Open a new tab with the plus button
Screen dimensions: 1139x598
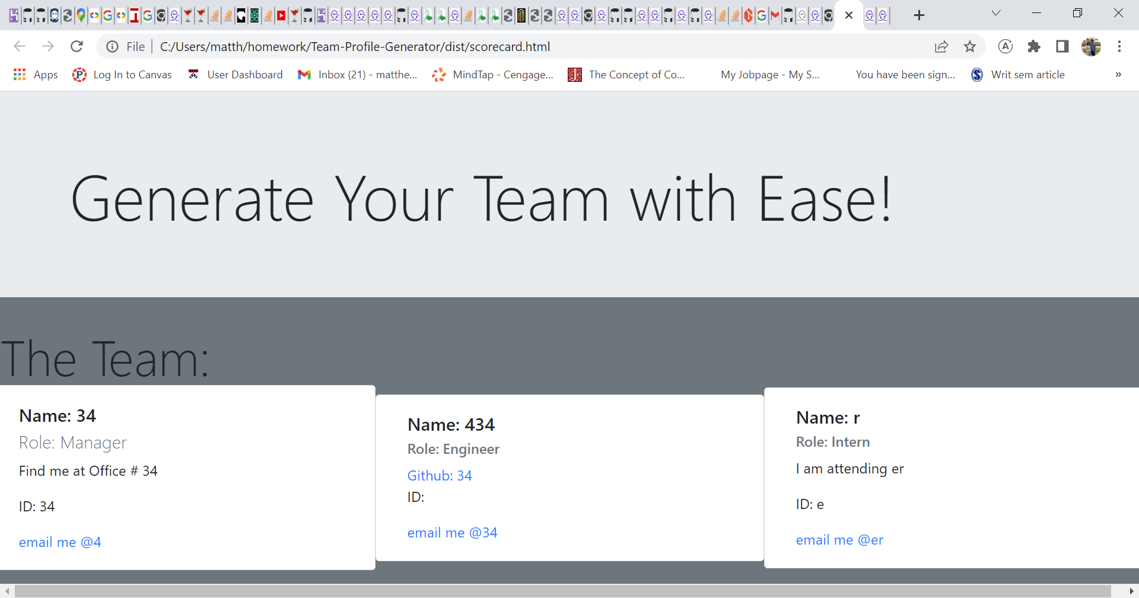920,15
